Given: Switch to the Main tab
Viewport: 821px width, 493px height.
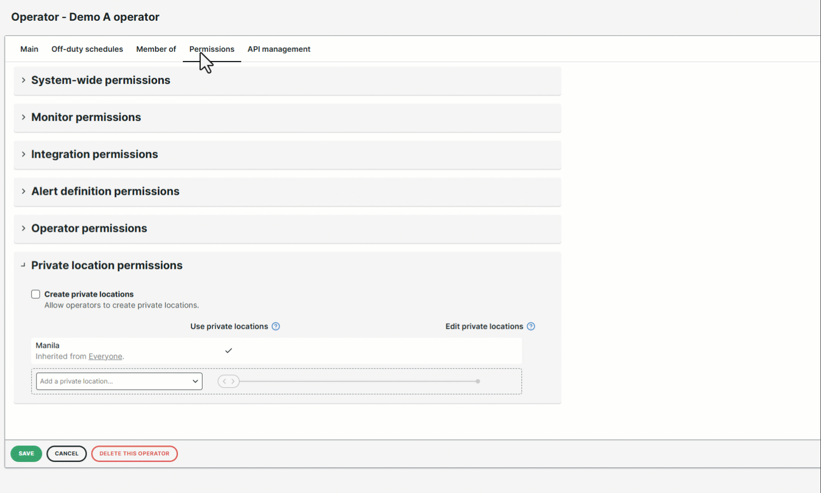Looking at the screenshot, I should pos(29,49).
